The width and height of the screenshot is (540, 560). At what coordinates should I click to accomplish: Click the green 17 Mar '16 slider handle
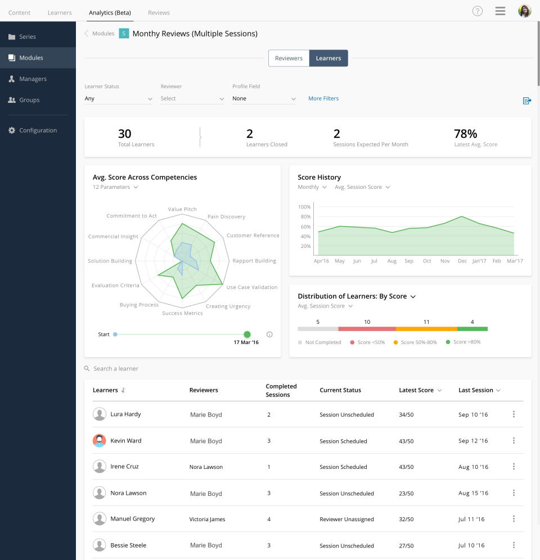(x=247, y=335)
